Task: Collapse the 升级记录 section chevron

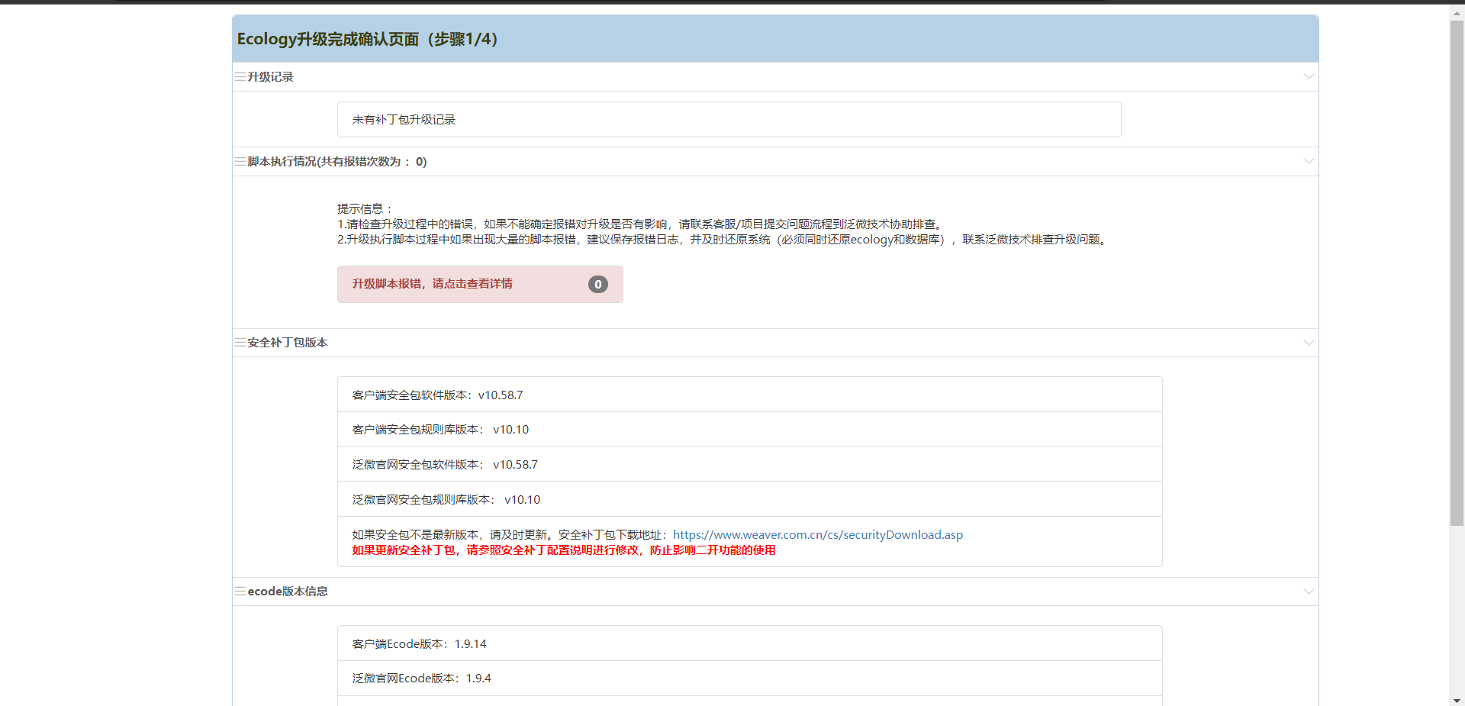Action: click(1309, 76)
